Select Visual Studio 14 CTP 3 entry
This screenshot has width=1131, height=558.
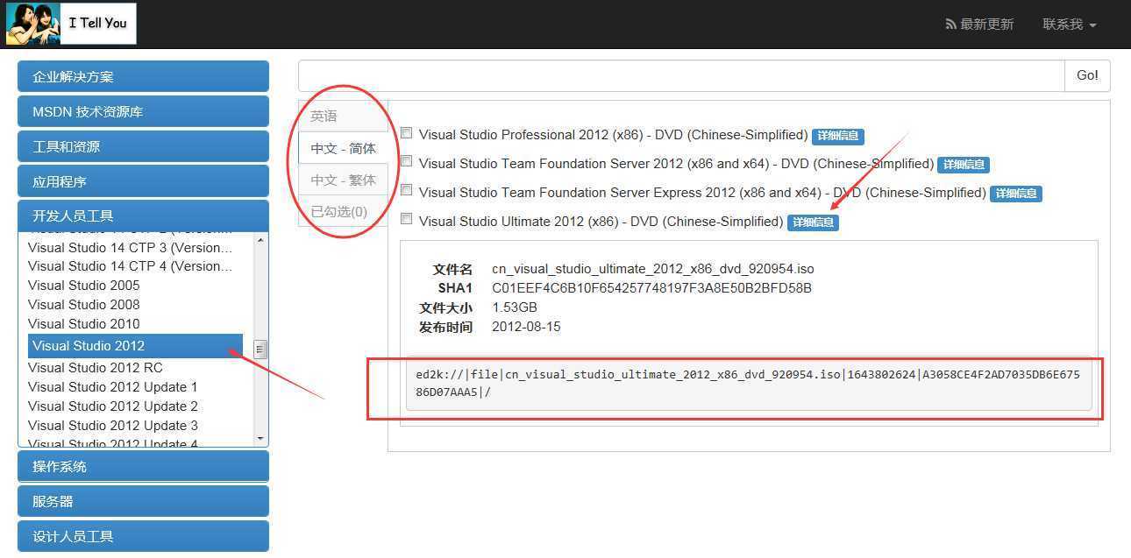tap(131, 247)
